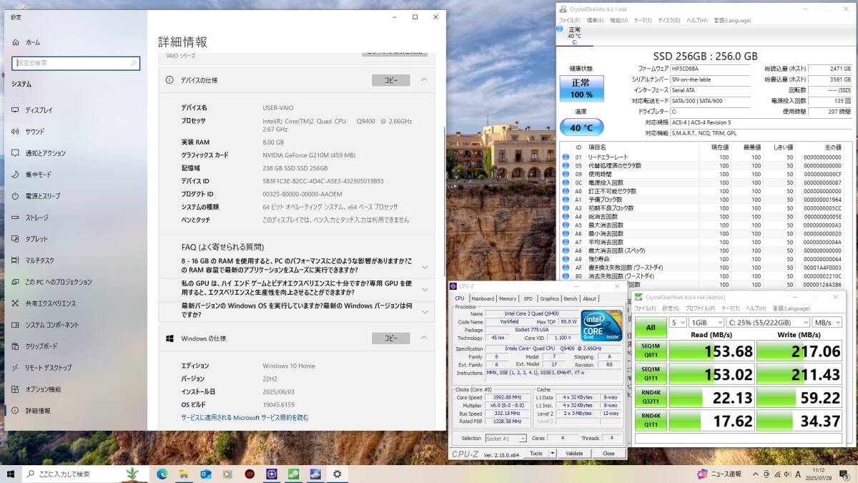
Task: Click Windows Start button
Action: (11, 474)
